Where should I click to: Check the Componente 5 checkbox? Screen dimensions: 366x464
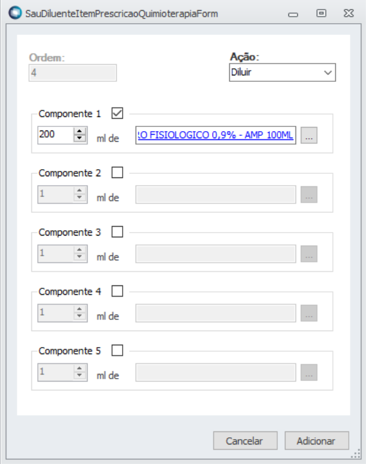click(x=117, y=351)
